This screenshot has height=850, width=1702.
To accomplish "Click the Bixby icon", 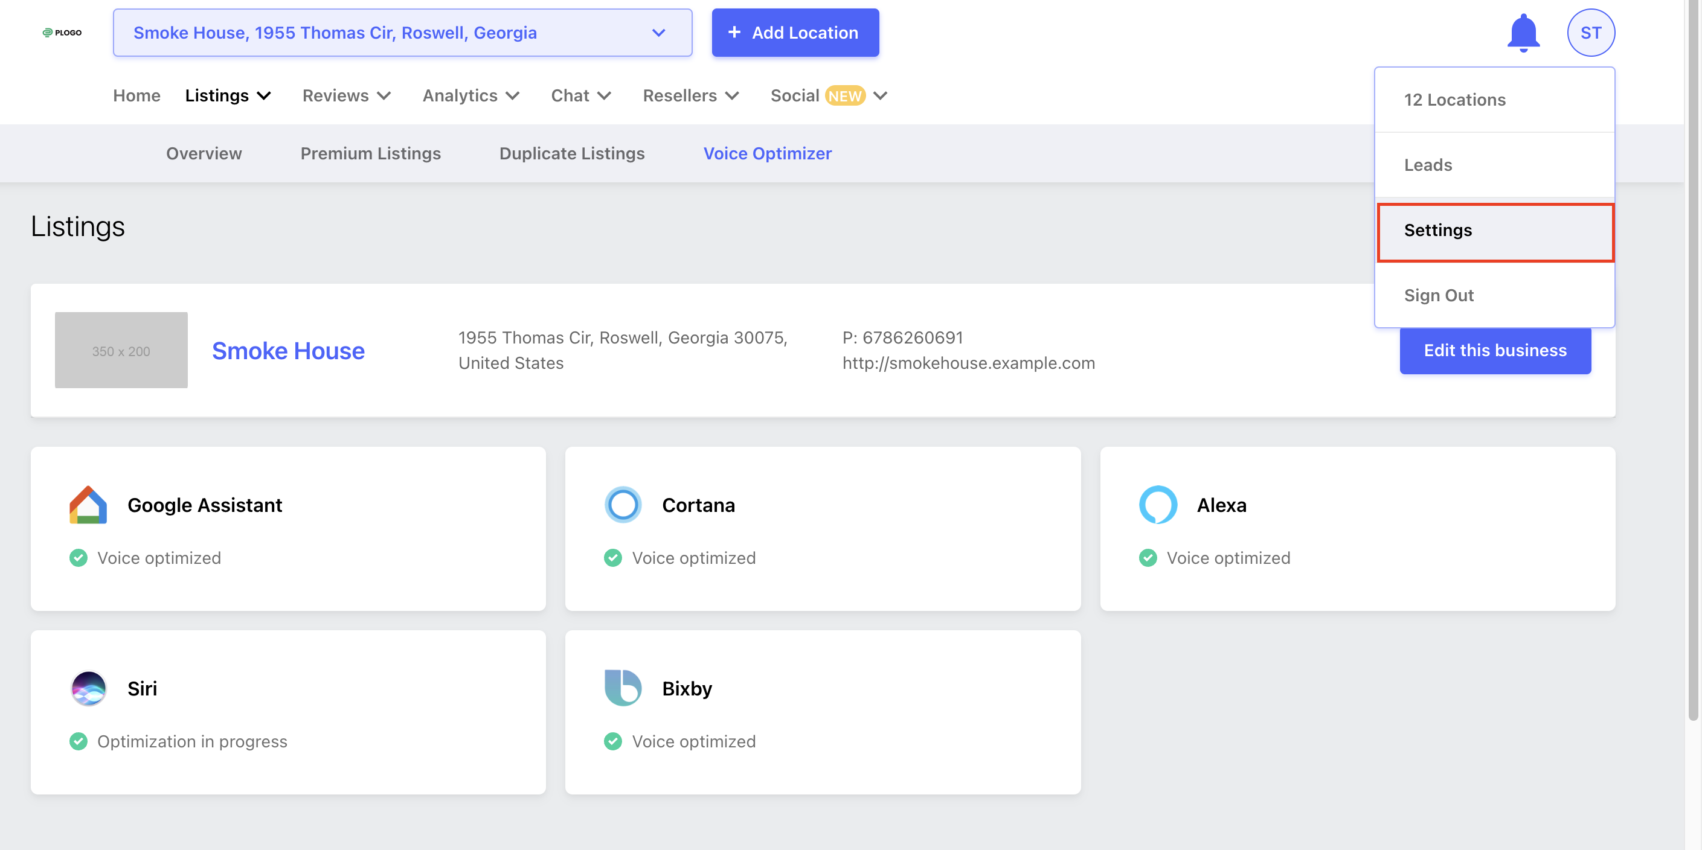I will point(622,688).
